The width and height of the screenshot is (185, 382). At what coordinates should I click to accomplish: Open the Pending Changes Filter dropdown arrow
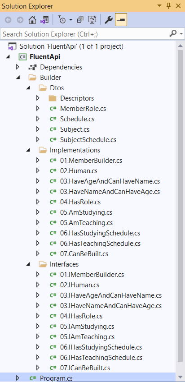point(70,20)
